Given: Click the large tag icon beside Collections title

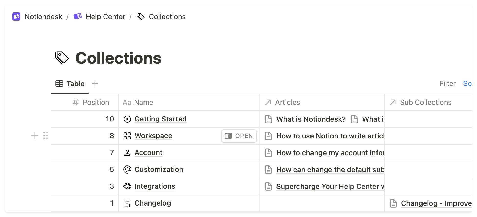Looking at the screenshot, I should pos(62,58).
